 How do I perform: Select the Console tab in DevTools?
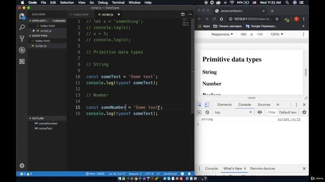[x=245, y=105]
